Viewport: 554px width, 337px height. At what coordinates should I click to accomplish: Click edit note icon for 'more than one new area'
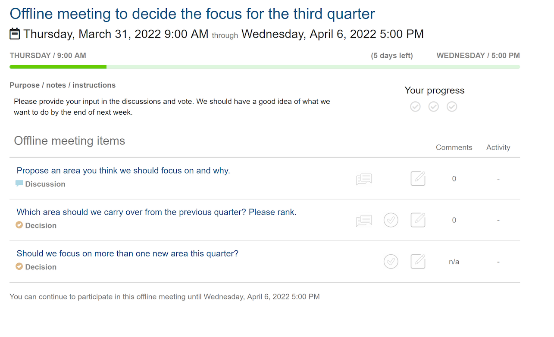pos(418,262)
